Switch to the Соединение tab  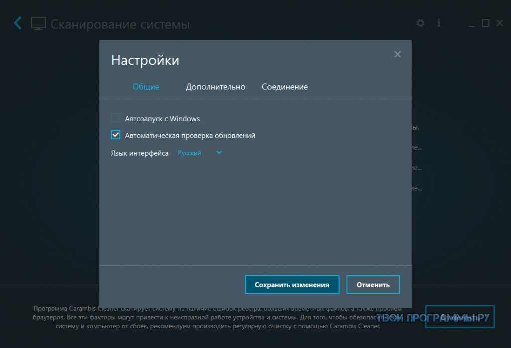[x=285, y=87]
